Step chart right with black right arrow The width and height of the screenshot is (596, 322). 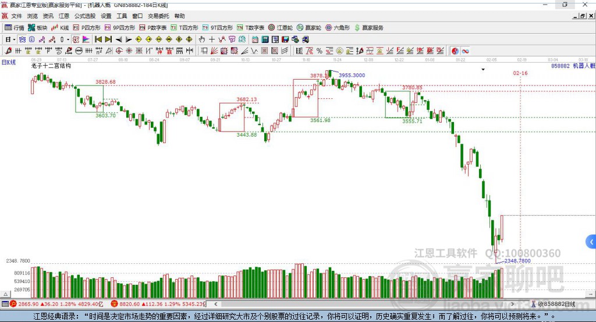(129, 40)
